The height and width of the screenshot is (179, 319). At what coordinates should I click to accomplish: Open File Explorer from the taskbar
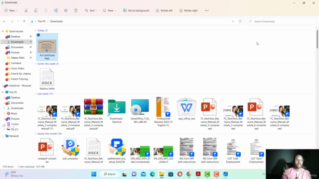(161, 174)
